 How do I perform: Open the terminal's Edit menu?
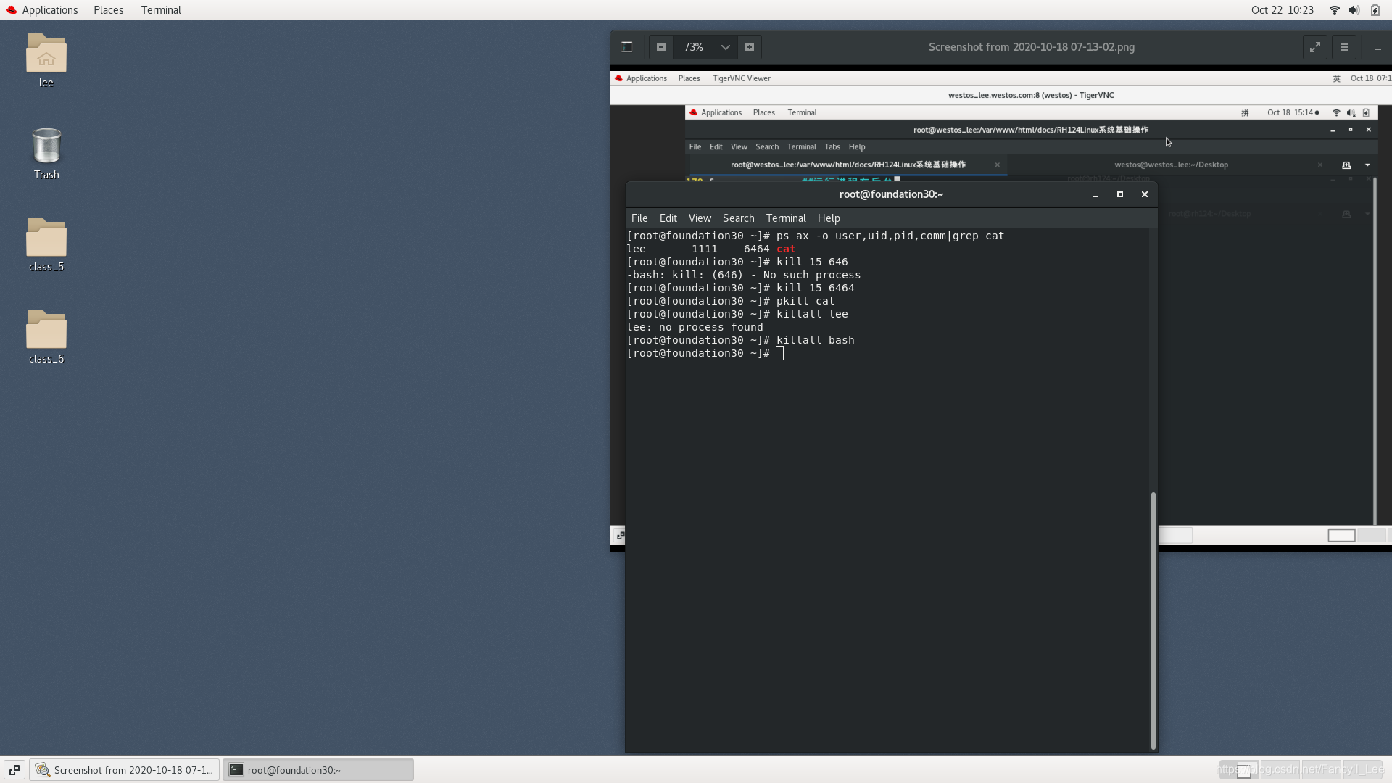click(x=668, y=218)
